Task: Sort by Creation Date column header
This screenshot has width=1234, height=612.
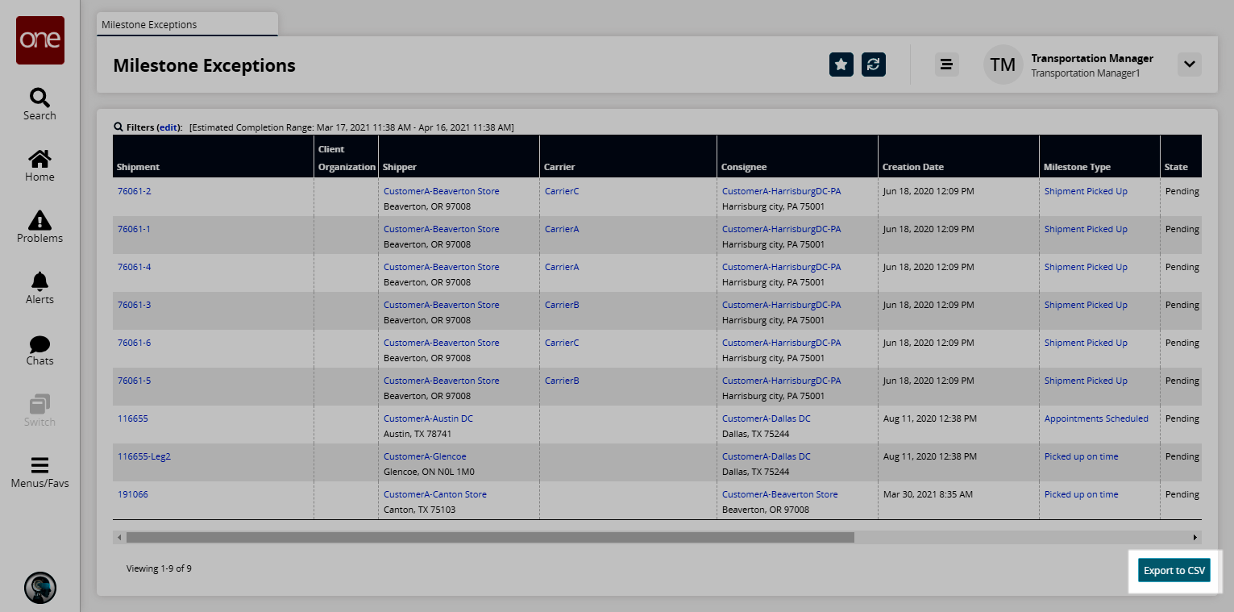Action: coord(959,156)
